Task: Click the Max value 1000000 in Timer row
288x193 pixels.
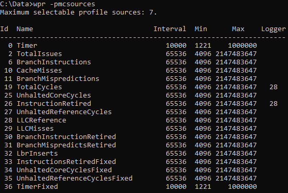Action: tap(242, 46)
